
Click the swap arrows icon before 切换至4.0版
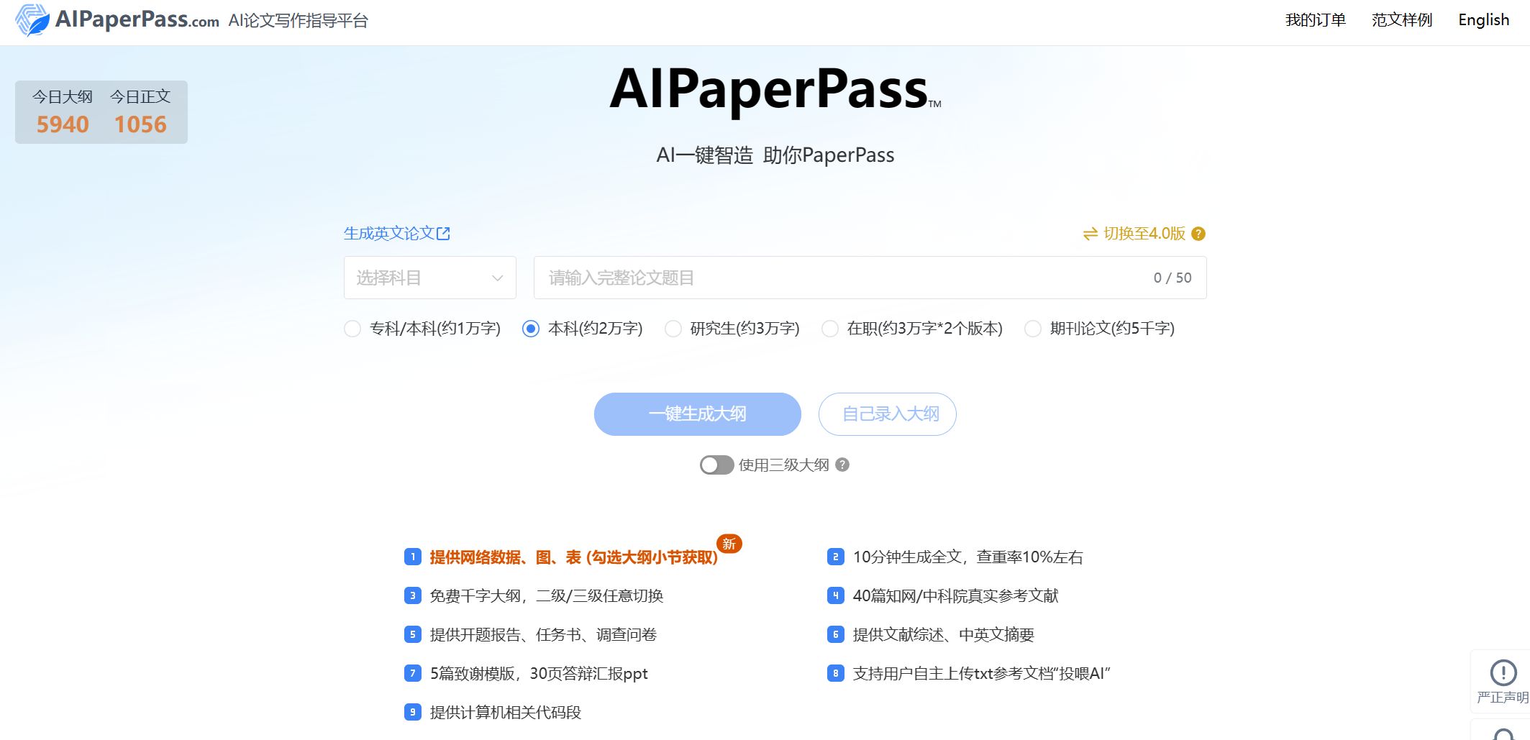pos(1090,234)
